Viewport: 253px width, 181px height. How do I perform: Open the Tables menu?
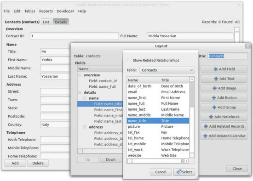(30, 11)
